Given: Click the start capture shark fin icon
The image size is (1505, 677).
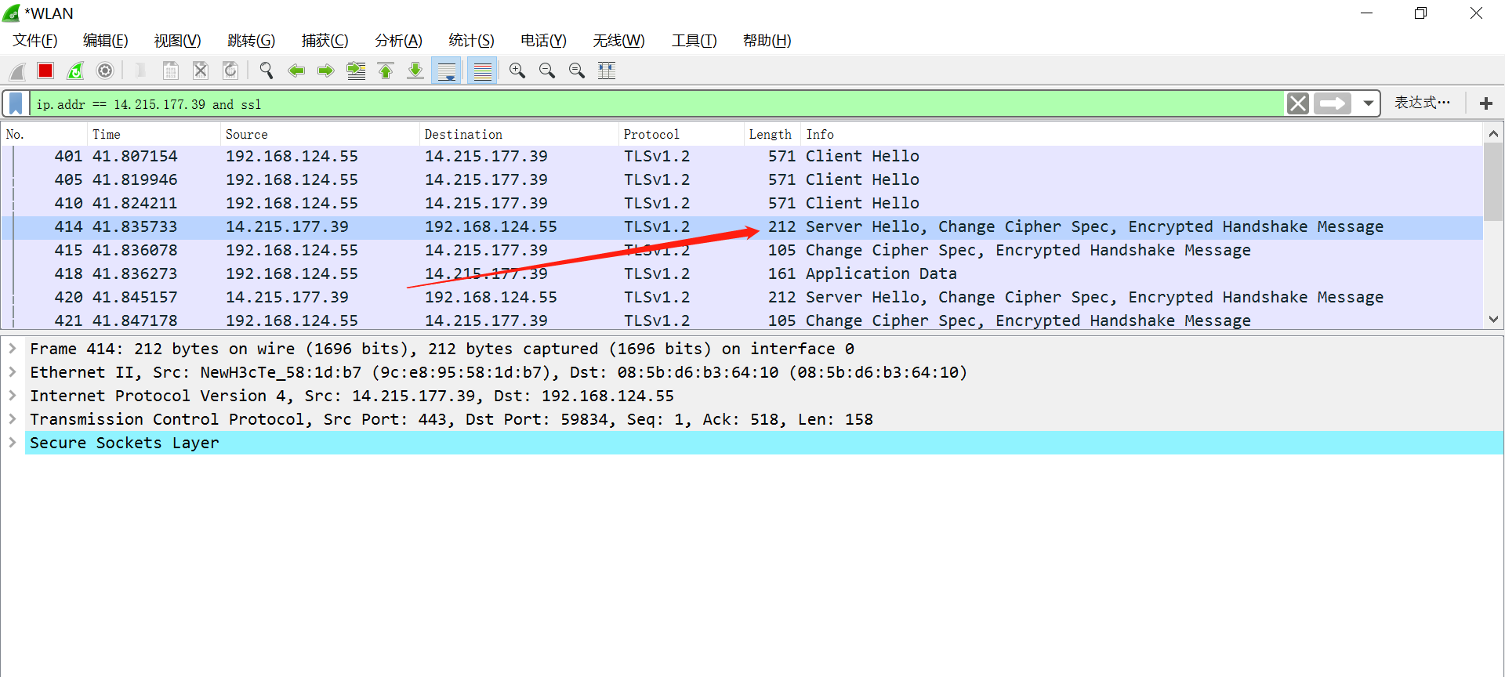Looking at the screenshot, I should pos(17,71).
